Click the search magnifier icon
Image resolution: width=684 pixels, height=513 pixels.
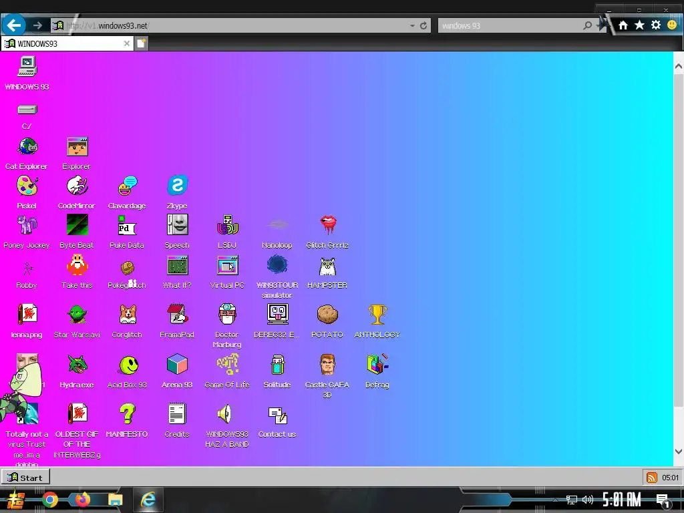coord(588,25)
